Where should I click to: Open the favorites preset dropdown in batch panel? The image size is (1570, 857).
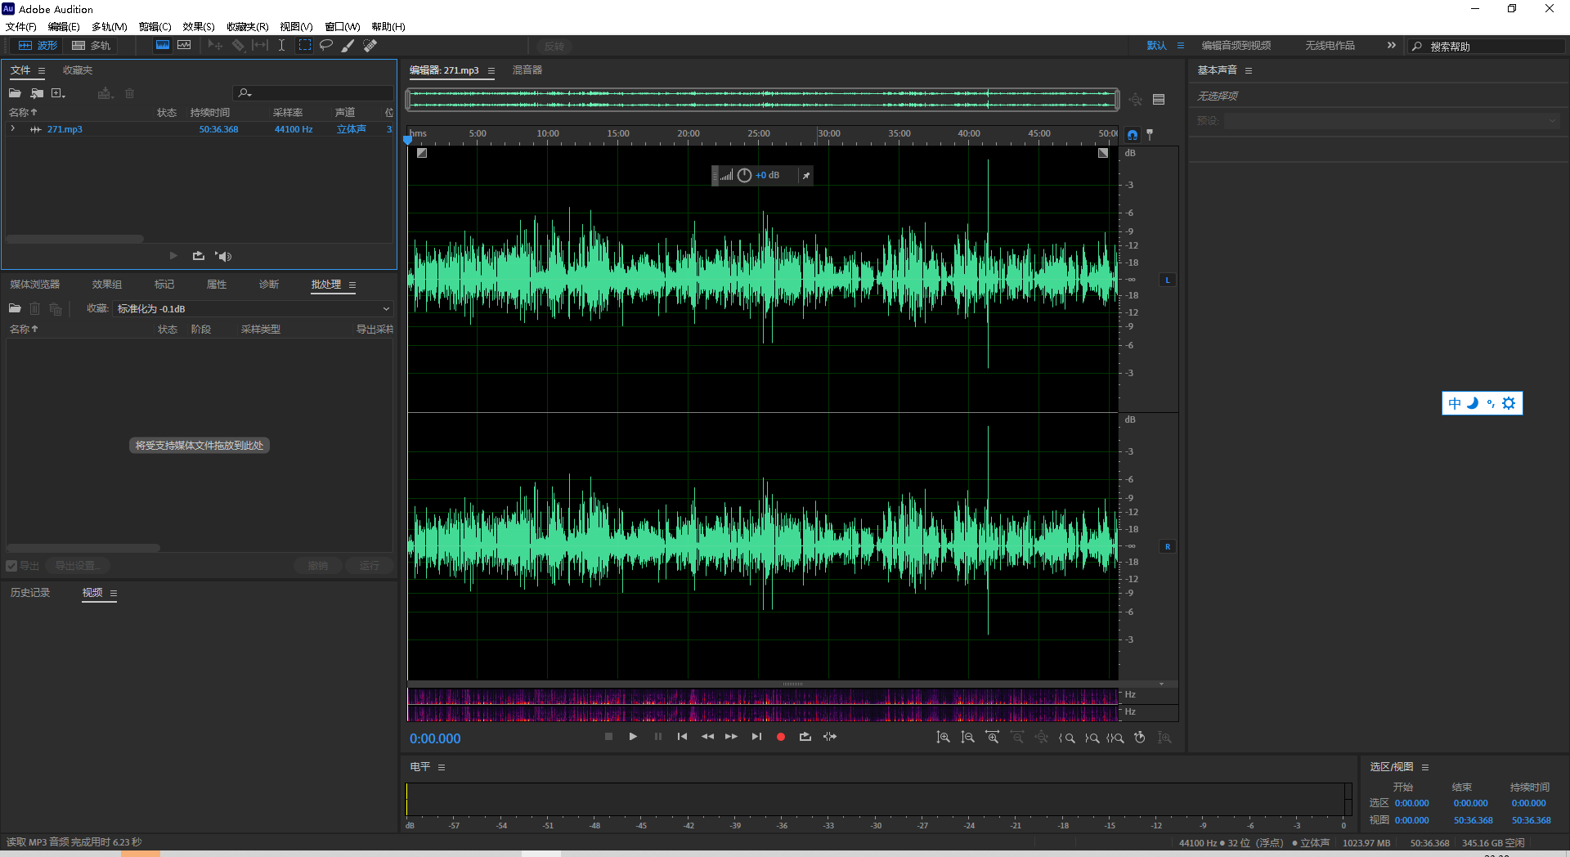[x=253, y=309]
